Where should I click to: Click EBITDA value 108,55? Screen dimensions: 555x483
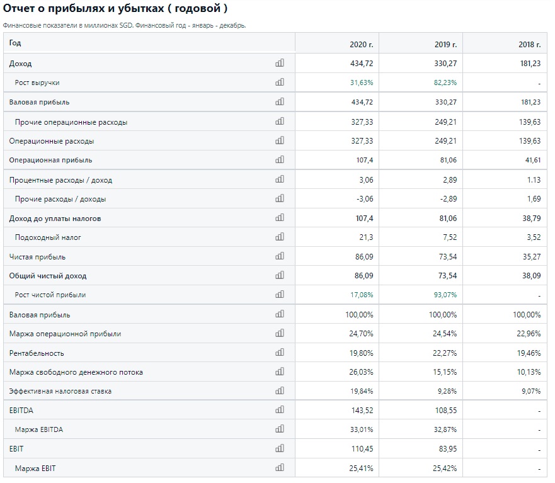coord(446,411)
